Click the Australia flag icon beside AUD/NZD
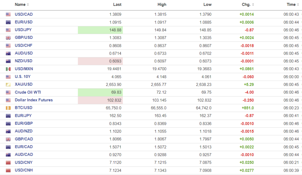Viewport: 302px width, 175px height. tap(8, 131)
